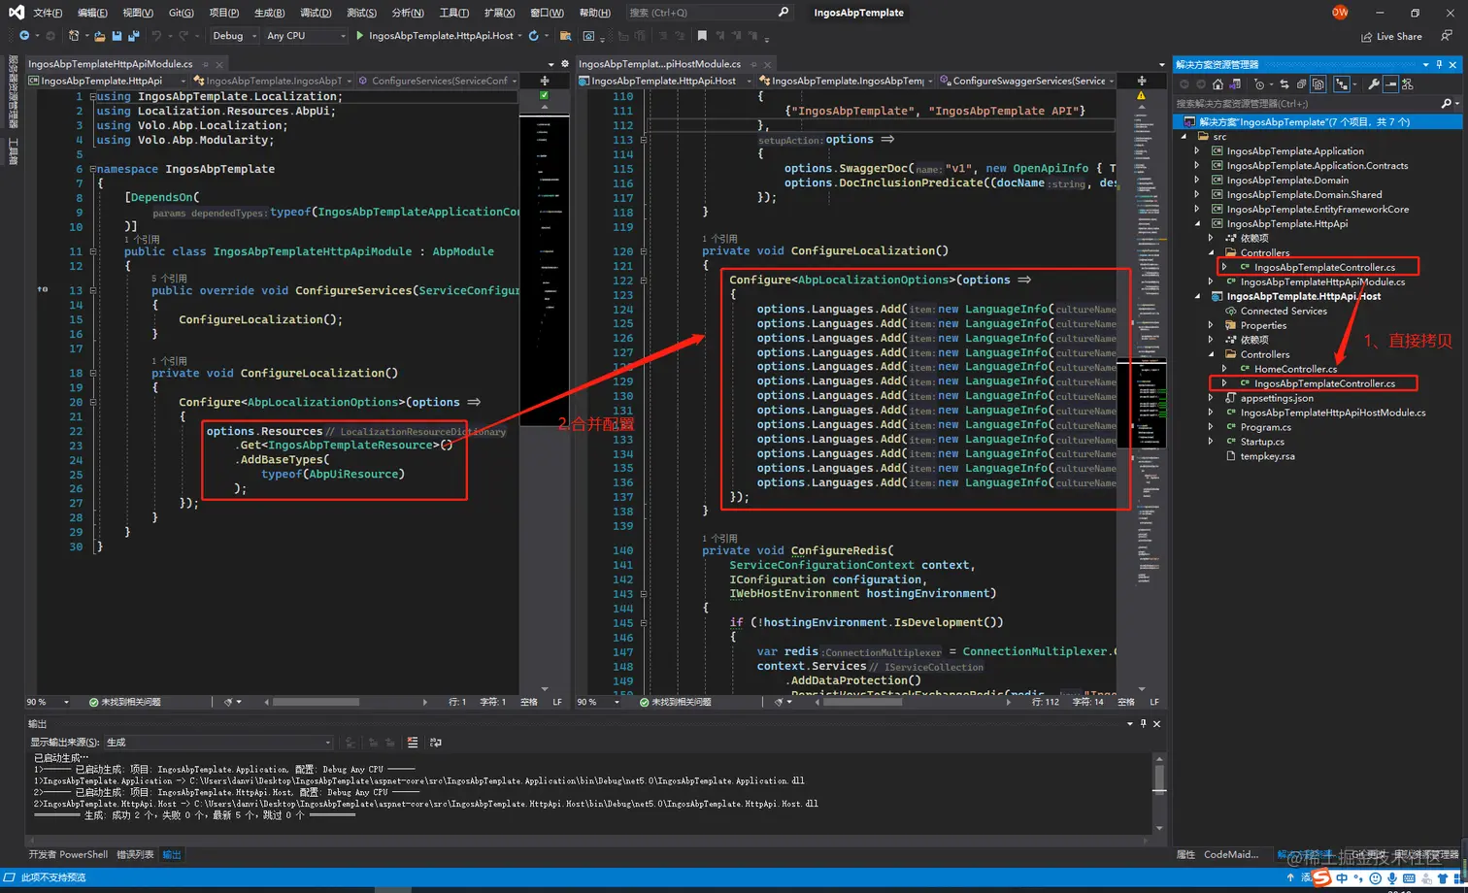Click the search magnifier in Solution Explorer

click(1446, 103)
